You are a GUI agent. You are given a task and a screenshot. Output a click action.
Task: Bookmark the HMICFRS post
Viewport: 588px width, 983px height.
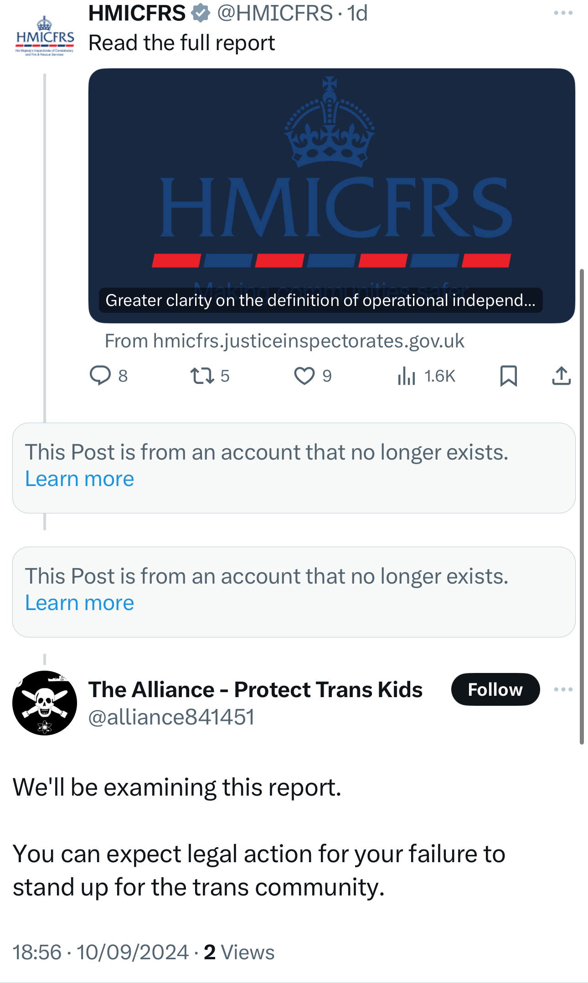(508, 376)
